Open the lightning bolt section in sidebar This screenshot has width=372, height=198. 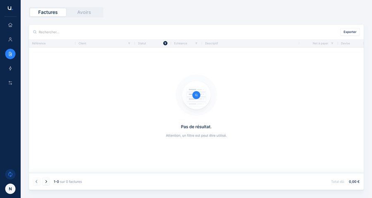pyautogui.click(x=10, y=68)
